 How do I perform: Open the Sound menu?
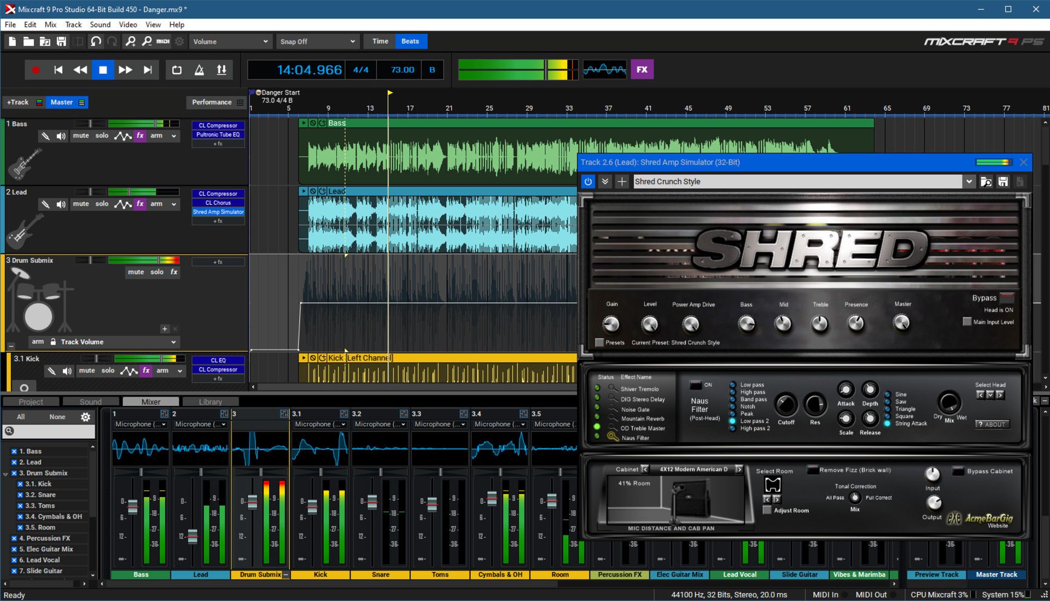click(x=100, y=25)
